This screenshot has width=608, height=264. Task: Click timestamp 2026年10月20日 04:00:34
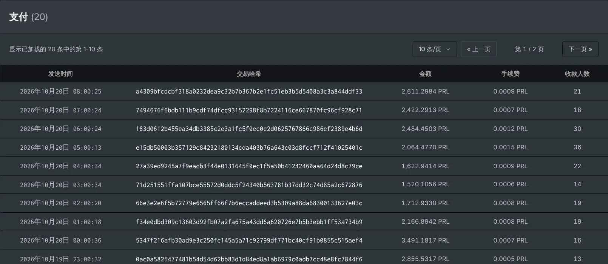[60, 166]
